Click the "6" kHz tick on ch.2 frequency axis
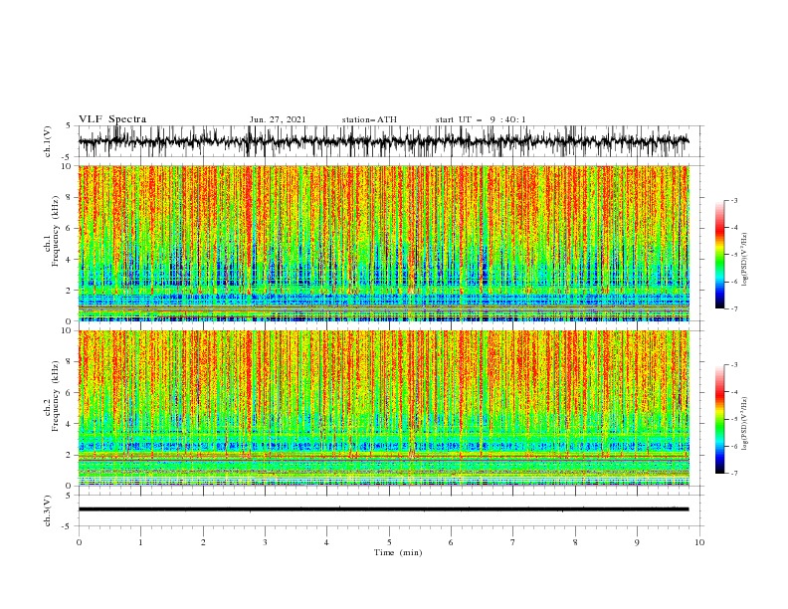Image resolution: width=788 pixels, height=609 pixels. (70, 393)
